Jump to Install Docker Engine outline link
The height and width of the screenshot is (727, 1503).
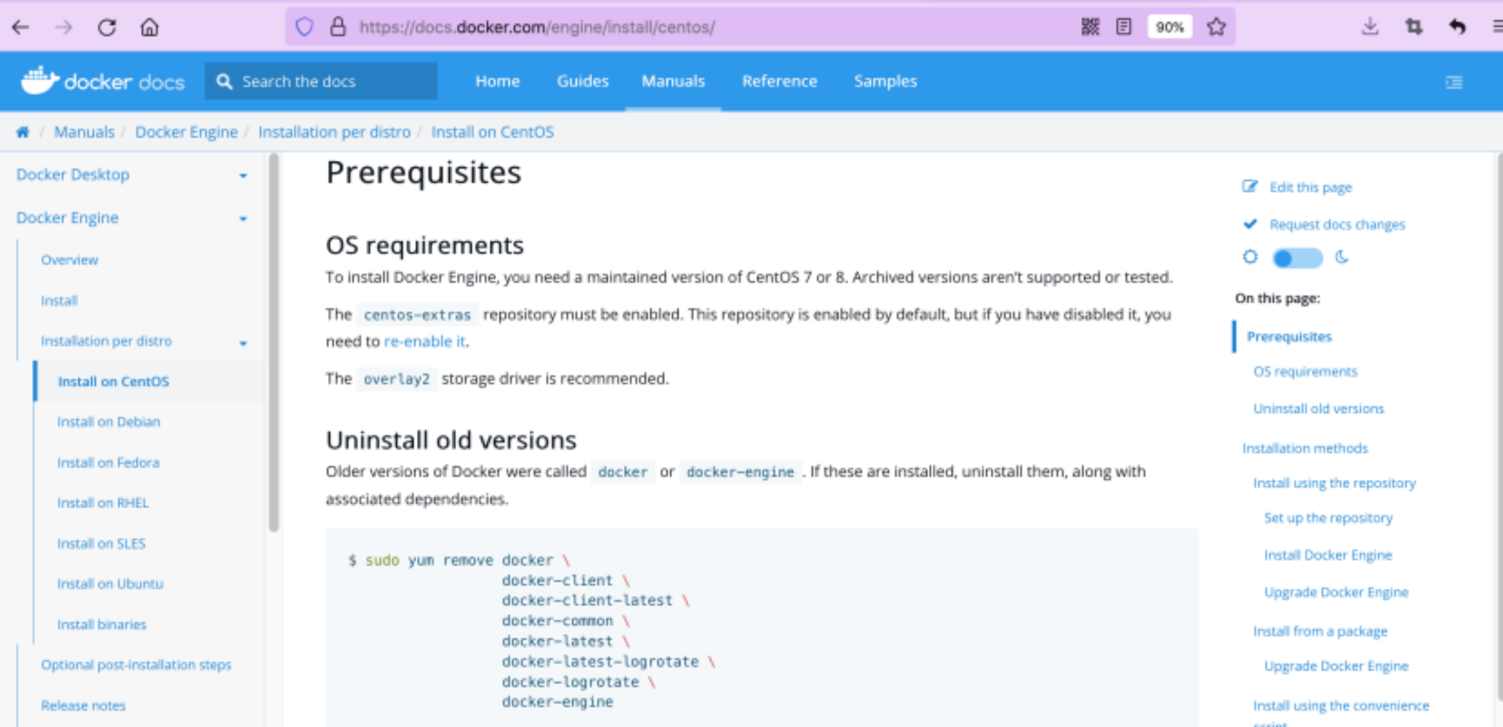(1327, 555)
